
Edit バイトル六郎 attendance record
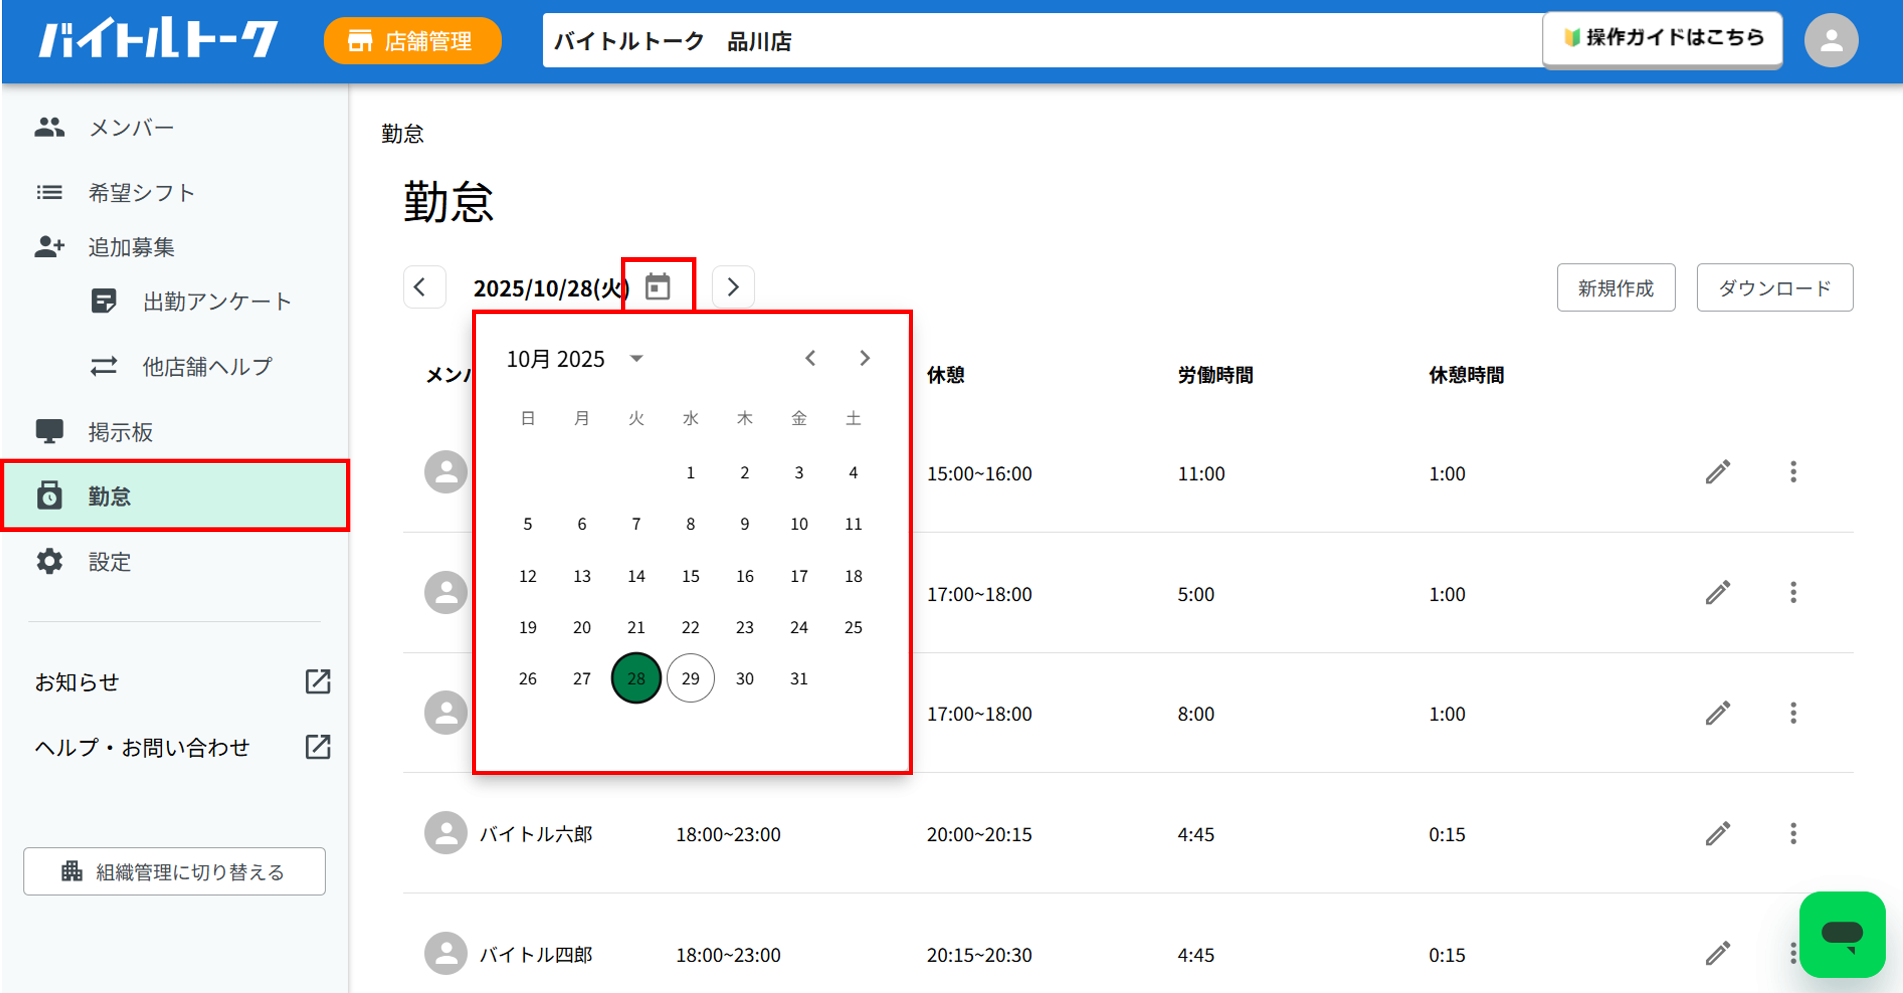1717,833
